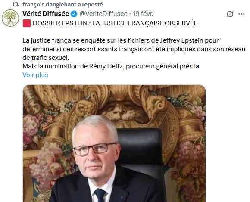The height and width of the screenshot is (202, 250).
Task: Expand the tweet with Voir plus
Action: 35,75
